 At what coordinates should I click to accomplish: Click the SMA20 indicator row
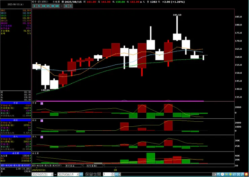pyautogui.click(x=15, y=15)
